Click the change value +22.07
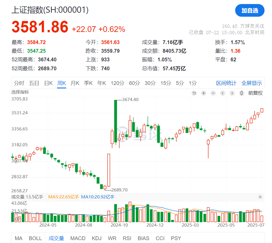Screen dimensions: 272x243 point(84,29)
